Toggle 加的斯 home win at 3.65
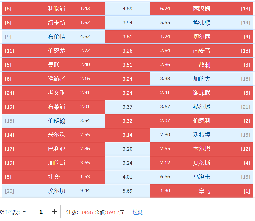The width and height of the screenshot is (255, 221). point(54,162)
